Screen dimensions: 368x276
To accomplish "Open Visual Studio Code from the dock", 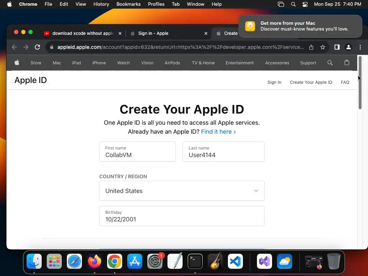I will [x=235, y=261].
